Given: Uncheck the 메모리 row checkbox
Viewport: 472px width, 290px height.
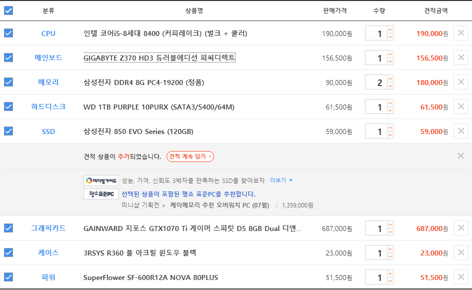Looking at the screenshot, I should (8, 82).
